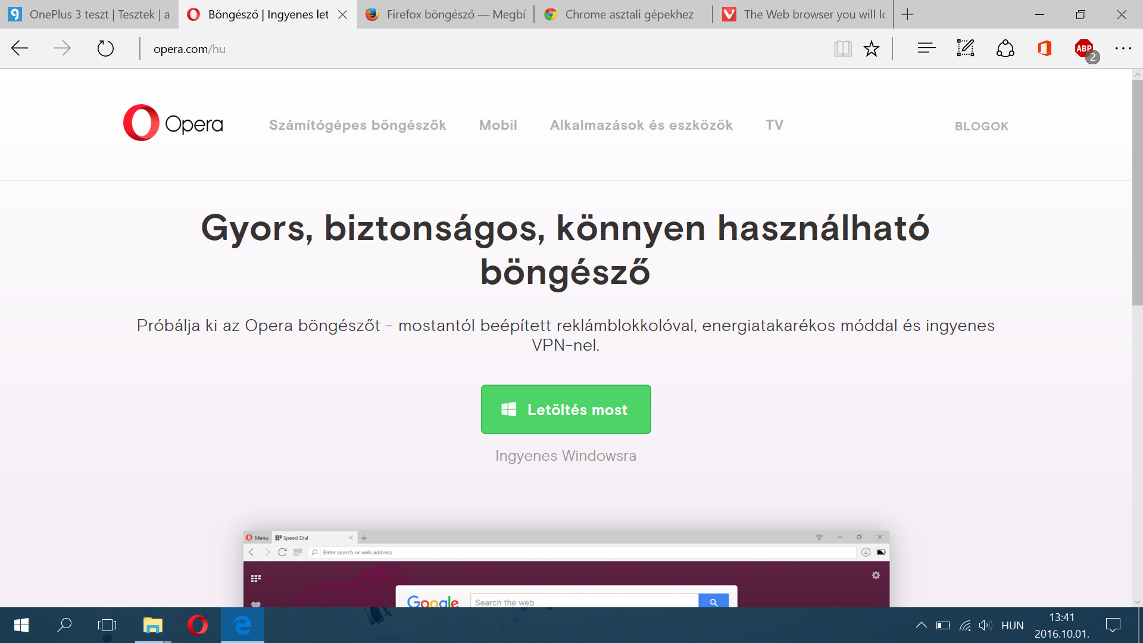Click the page vertical scrollbar thumb
This screenshot has width=1143, height=643.
(1137, 192)
